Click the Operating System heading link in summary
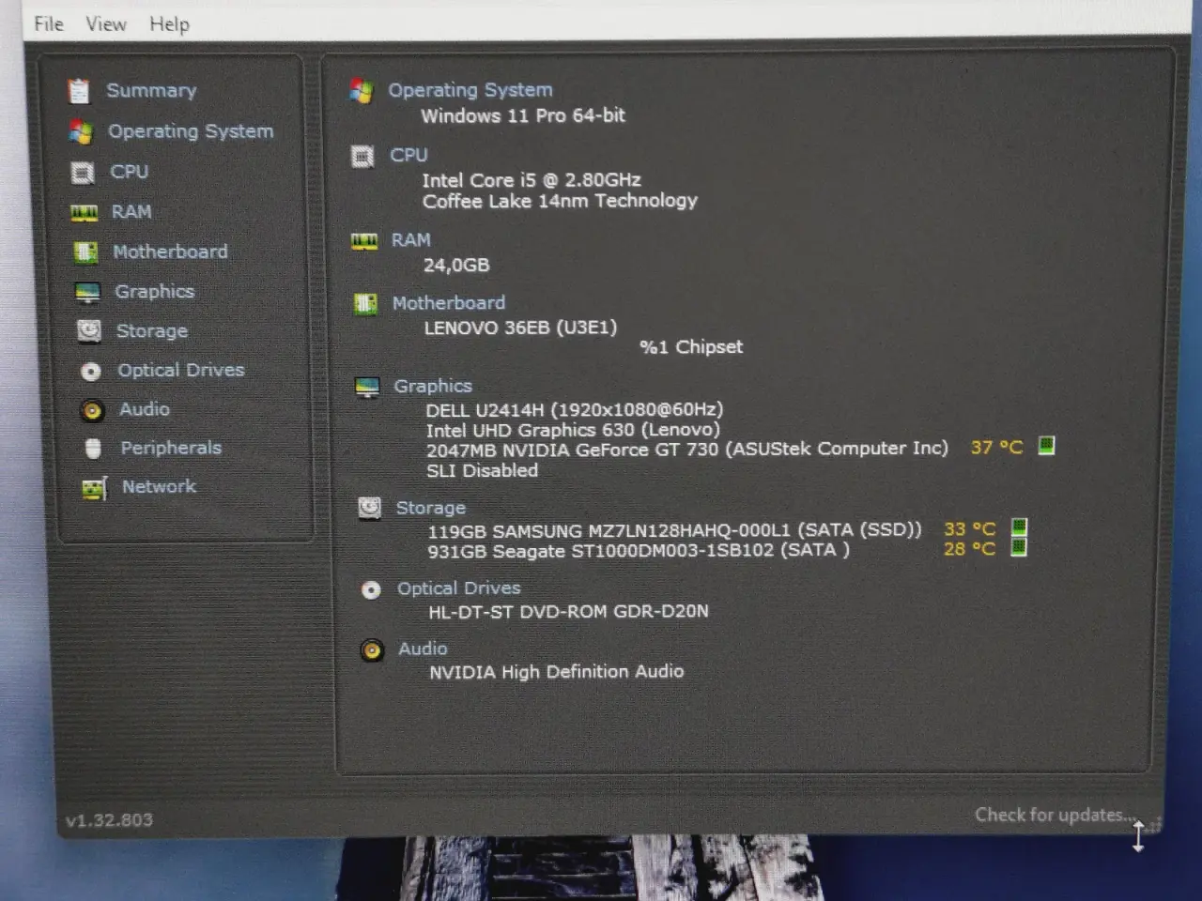This screenshot has width=1202, height=901. [470, 90]
